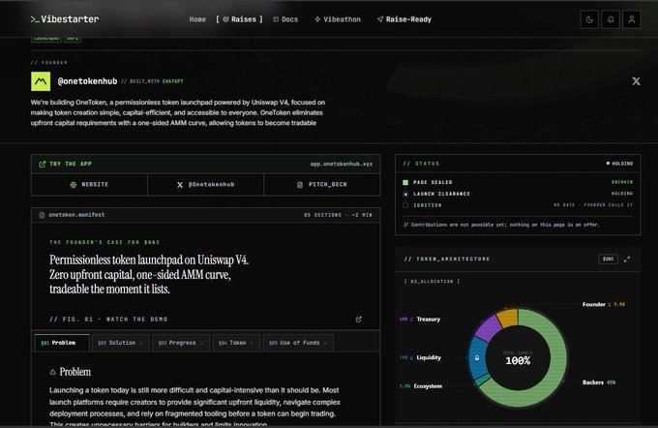Open the Raises nav item

(239, 19)
